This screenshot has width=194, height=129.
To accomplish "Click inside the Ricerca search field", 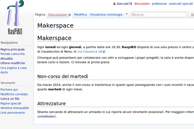I will click(x=159, y=15).
